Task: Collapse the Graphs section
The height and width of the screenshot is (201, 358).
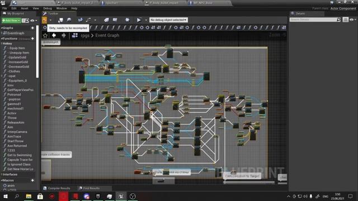Action: click(2, 28)
